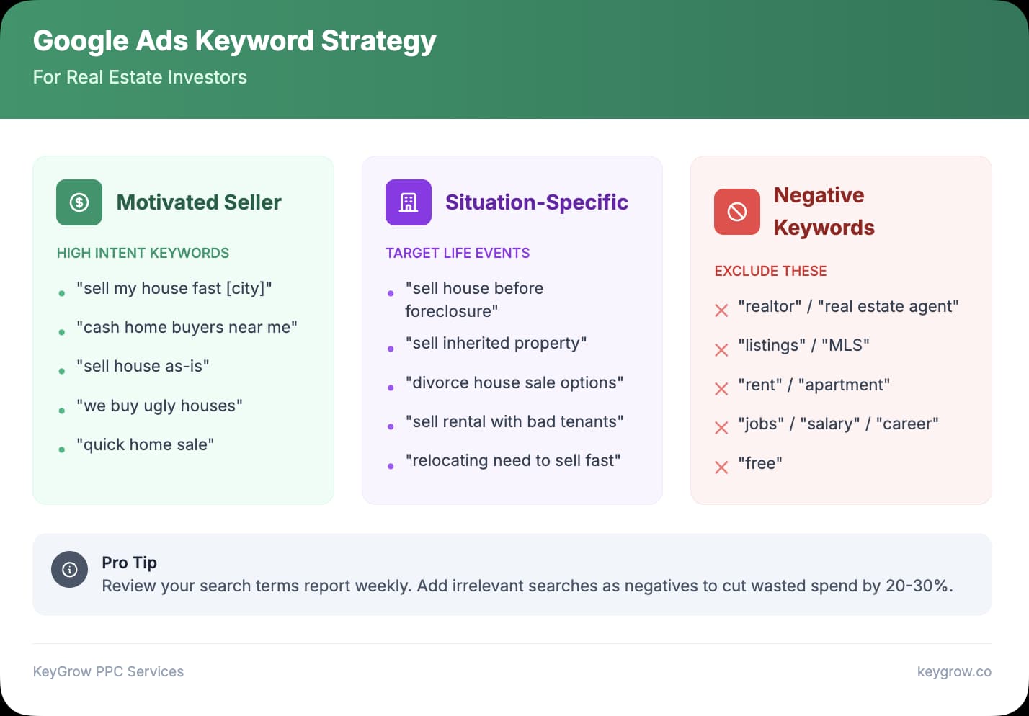The image size is (1029, 716).
Task: Open the keygrow.co link in the footer
Action: [954, 671]
